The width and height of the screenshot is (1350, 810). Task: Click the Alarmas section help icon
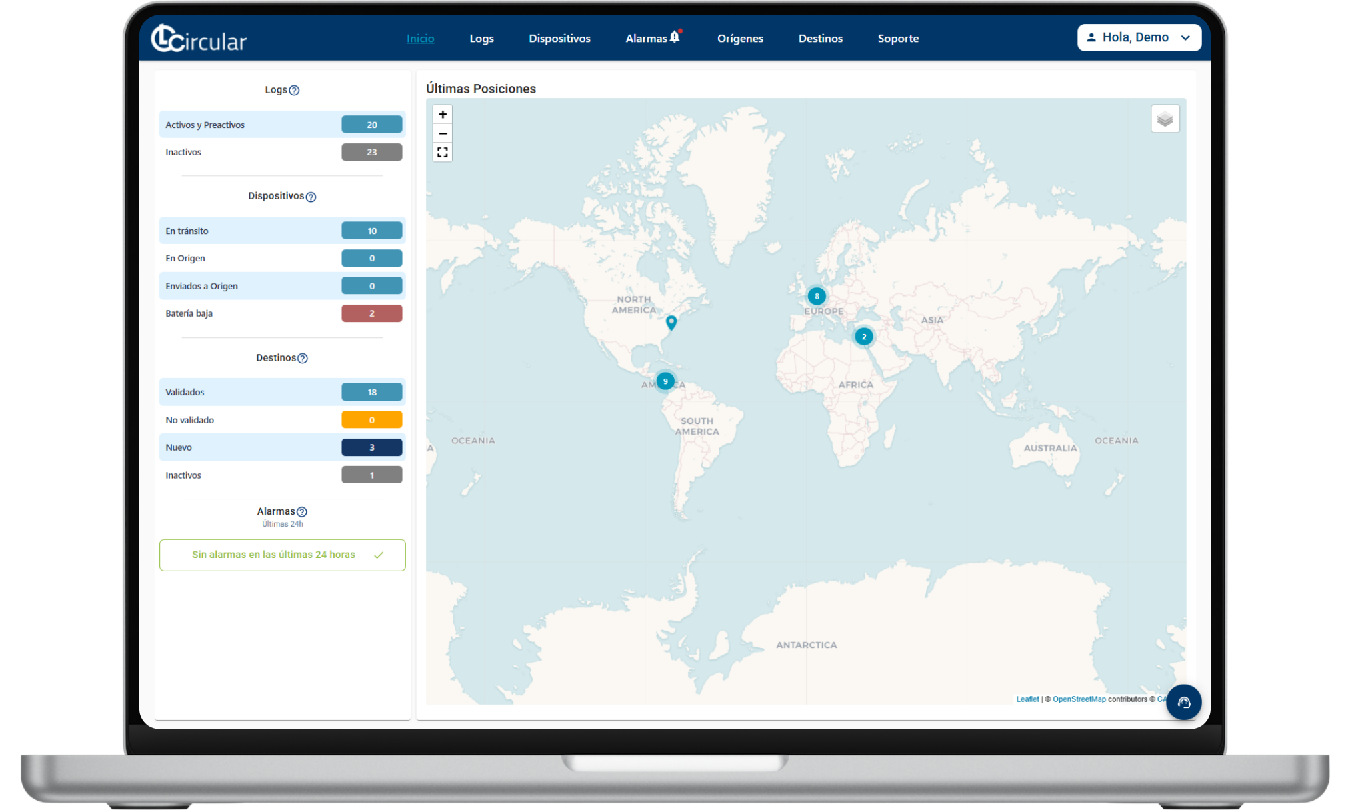pos(302,512)
